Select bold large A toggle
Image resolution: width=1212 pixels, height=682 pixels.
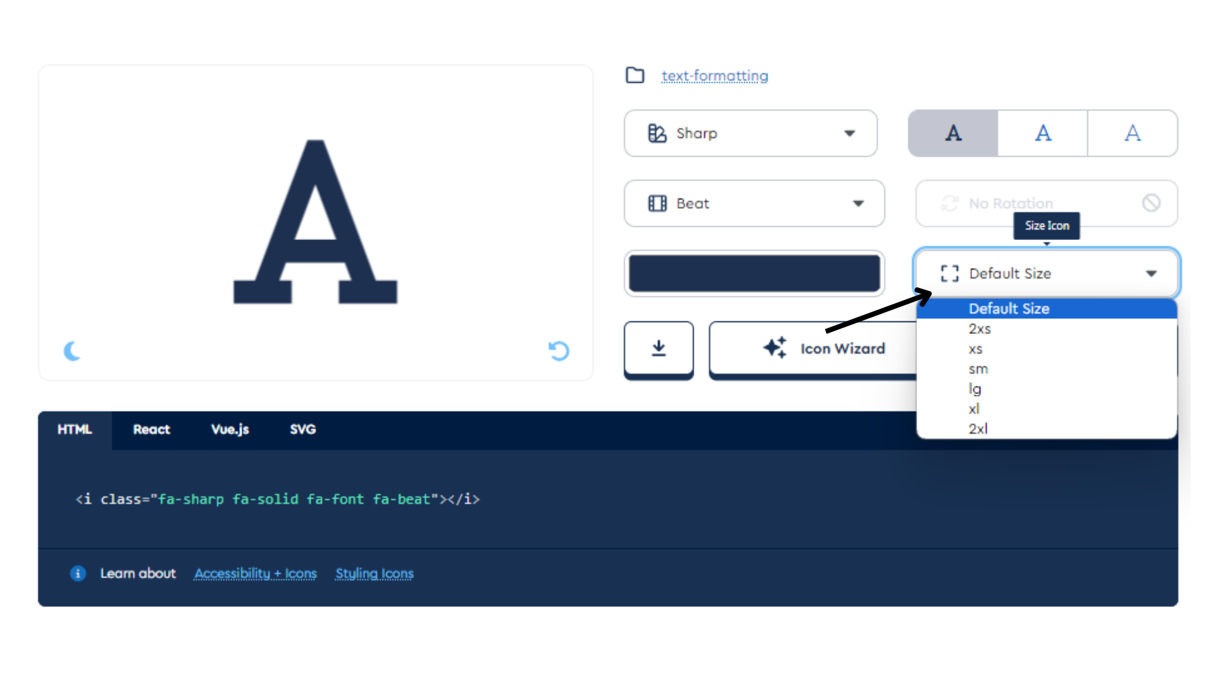953,133
